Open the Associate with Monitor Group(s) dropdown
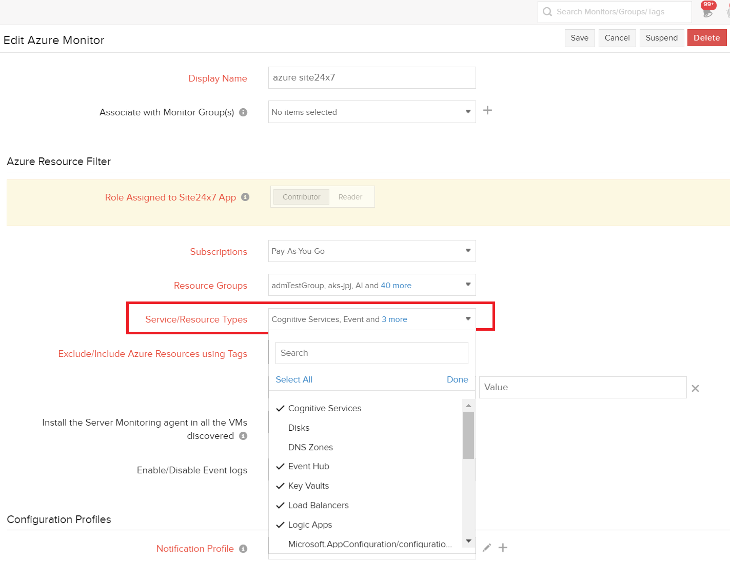Screen dimensions: 730x563 tap(371, 112)
